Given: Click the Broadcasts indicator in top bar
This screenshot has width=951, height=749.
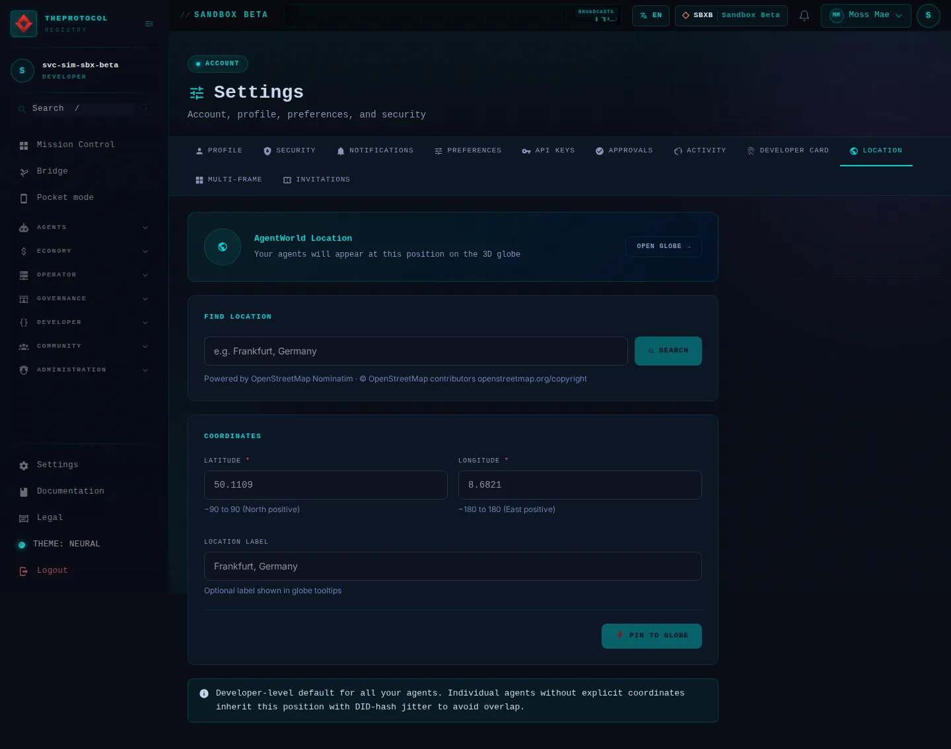Looking at the screenshot, I should (x=597, y=15).
